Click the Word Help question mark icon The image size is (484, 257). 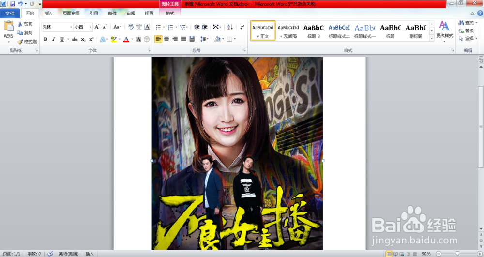point(480,13)
